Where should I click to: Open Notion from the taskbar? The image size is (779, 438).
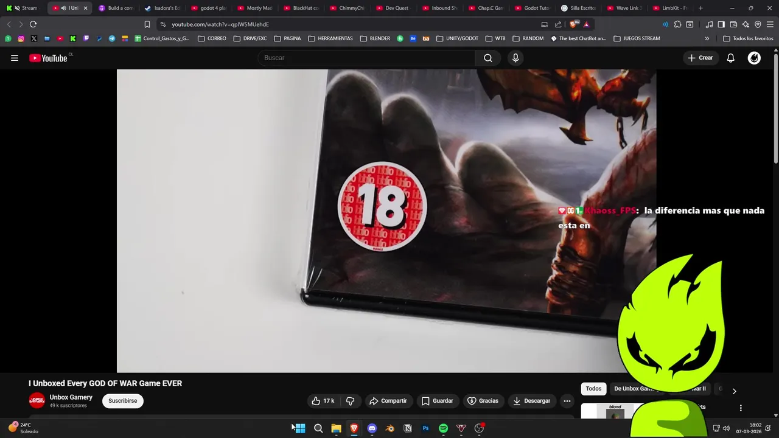[408, 428]
